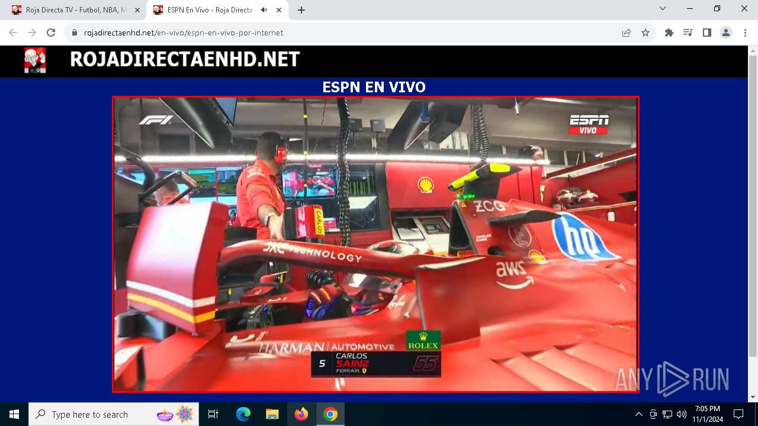Open Chrome three-dot menu

[745, 33]
